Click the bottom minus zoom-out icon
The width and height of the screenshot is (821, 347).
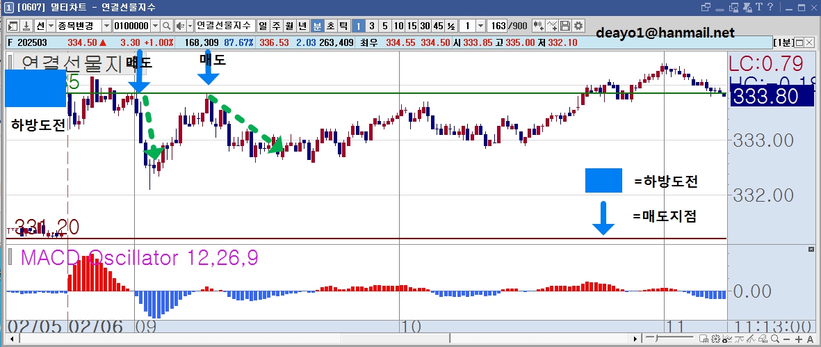pyautogui.click(x=786, y=339)
